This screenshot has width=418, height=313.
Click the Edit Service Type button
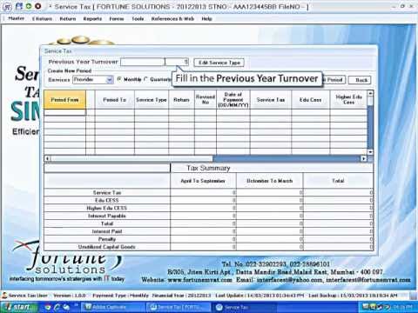click(x=219, y=63)
